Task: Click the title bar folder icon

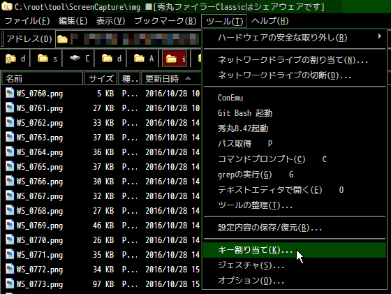Action: (6, 6)
